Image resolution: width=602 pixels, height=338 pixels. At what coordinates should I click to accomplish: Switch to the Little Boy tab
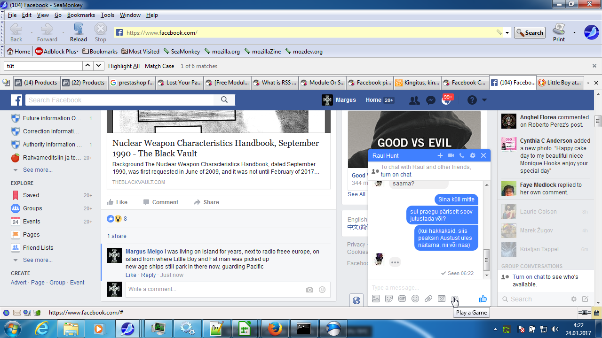tap(560, 83)
